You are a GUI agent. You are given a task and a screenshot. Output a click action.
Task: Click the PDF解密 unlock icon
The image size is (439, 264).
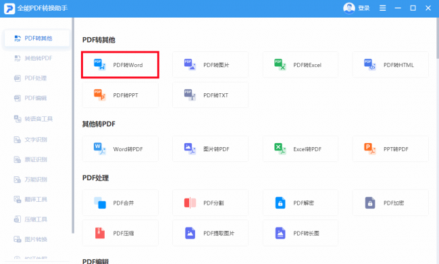tap(280, 203)
